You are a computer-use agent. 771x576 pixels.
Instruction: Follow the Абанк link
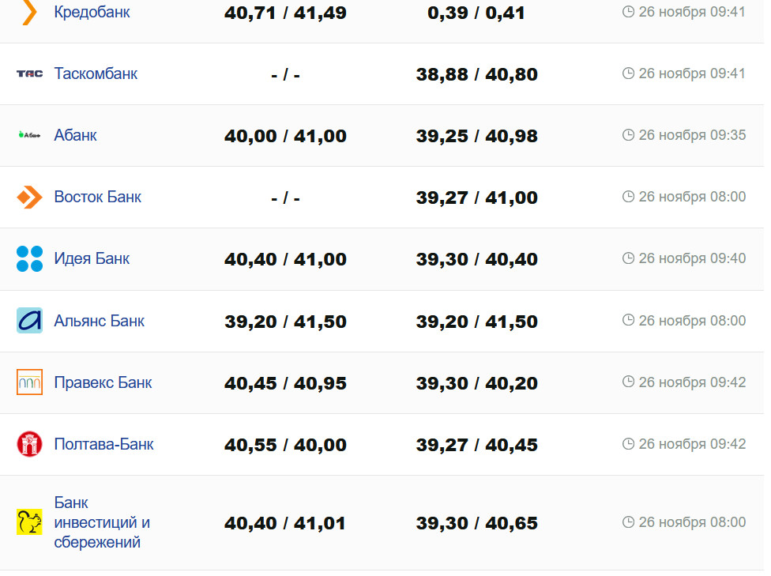pos(75,135)
